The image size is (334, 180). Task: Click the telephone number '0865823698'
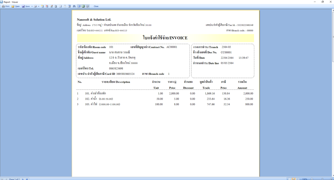116,69
